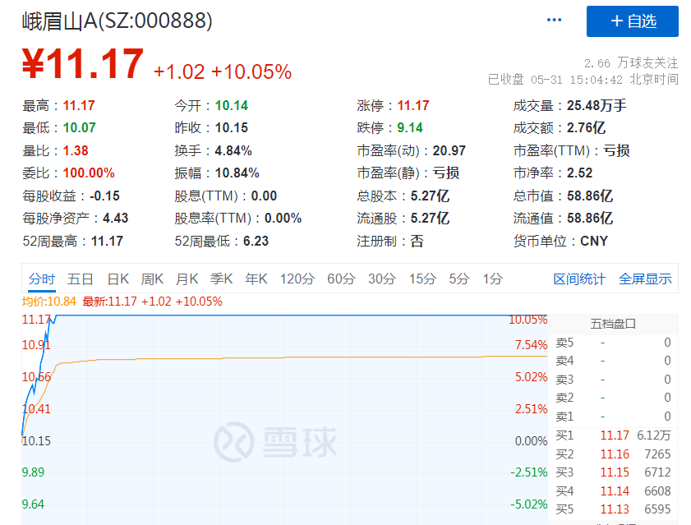The image size is (691, 525).
Task: Open the three-dot more options menu
Action: pos(554,20)
